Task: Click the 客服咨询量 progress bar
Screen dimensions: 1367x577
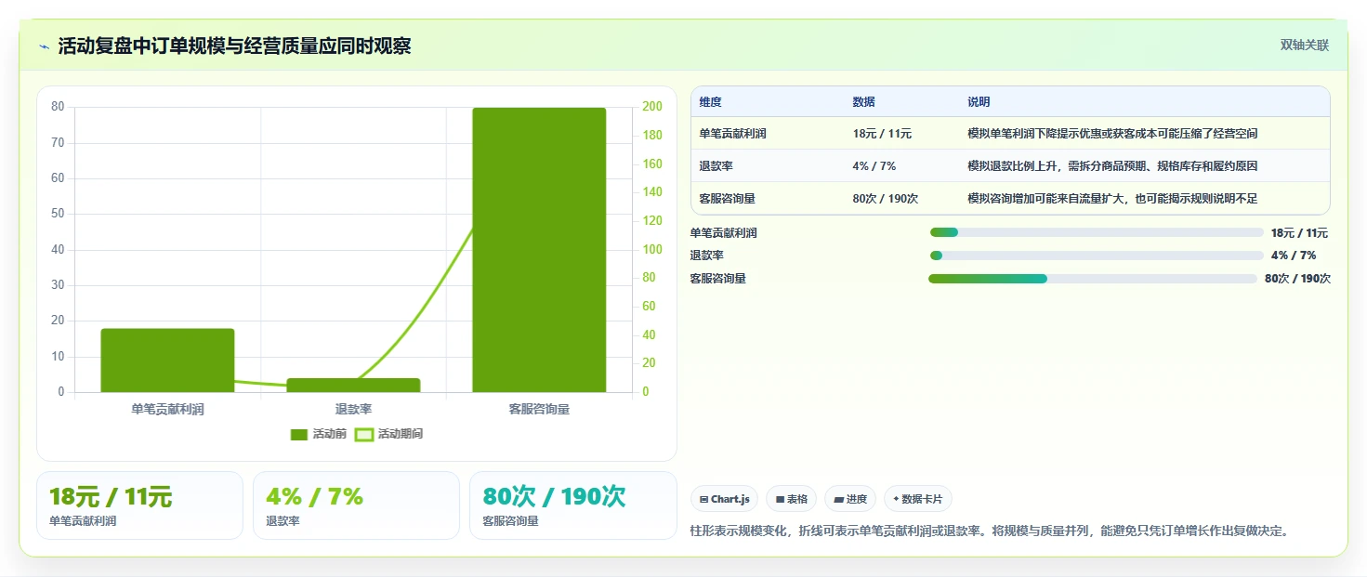Action: point(1093,279)
